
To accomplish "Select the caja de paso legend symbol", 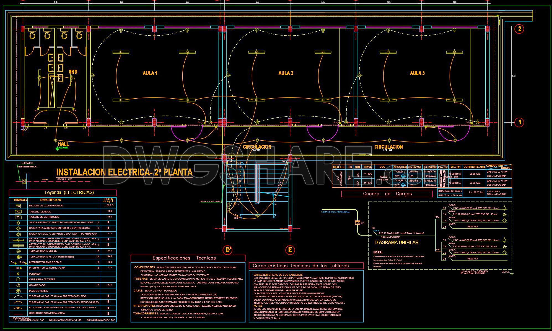I will pyautogui.click(x=18, y=285).
